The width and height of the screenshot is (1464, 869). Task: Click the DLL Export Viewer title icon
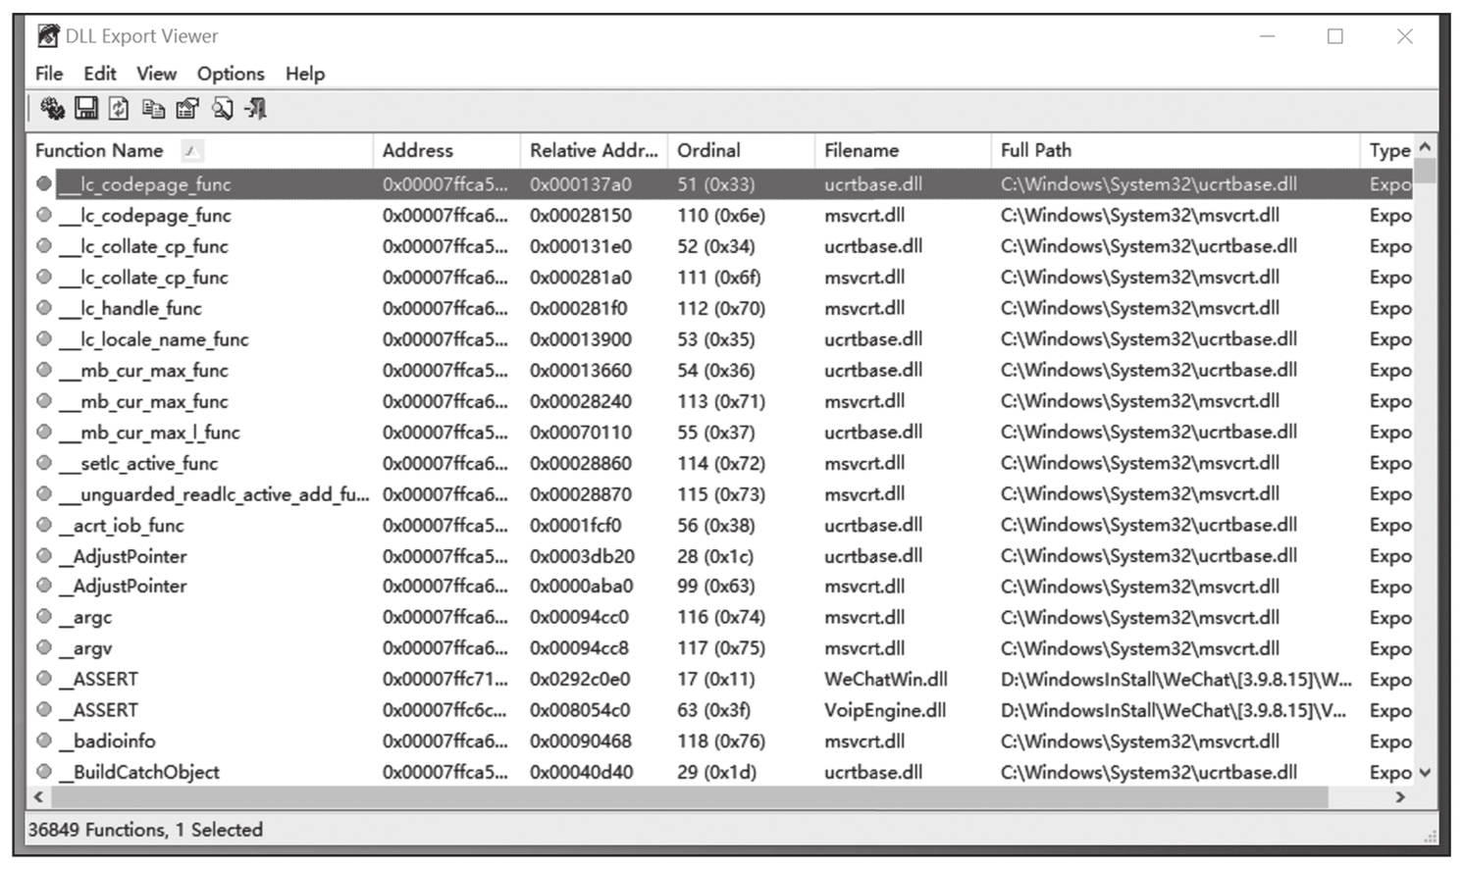(x=48, y=36)
